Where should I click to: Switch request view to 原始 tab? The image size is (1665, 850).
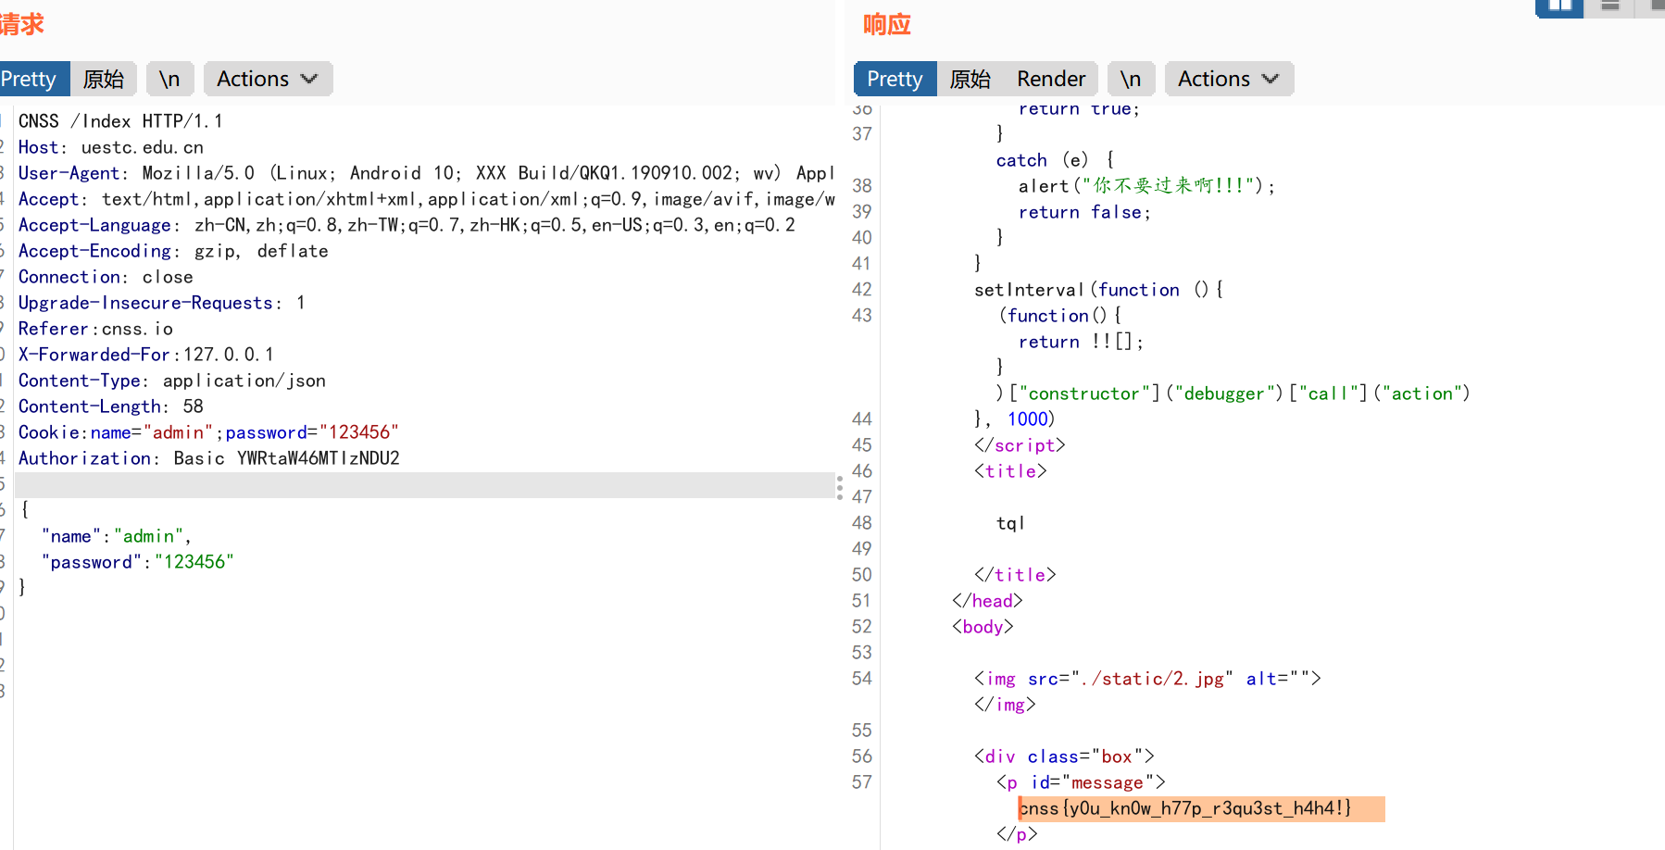[104, 79]
